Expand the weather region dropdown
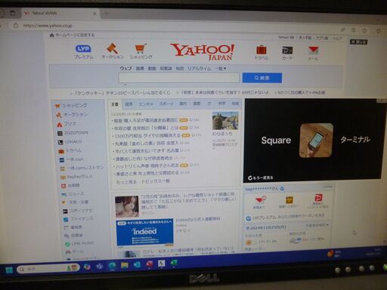The image size is (387, 290). coord(317,225)
